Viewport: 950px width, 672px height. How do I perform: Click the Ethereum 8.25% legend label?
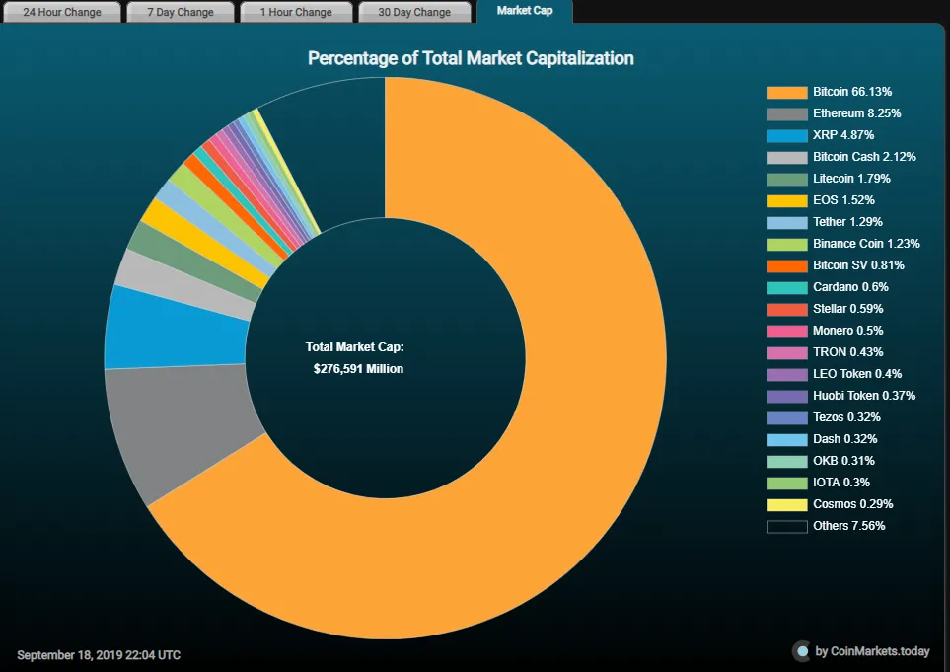[856, 113]
